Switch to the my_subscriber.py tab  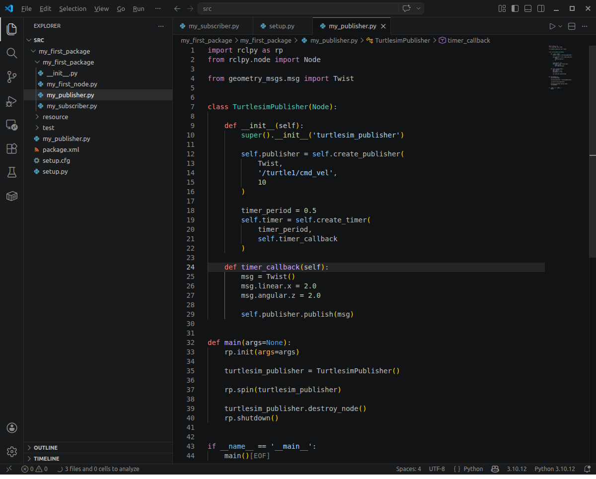click(213, 26)
